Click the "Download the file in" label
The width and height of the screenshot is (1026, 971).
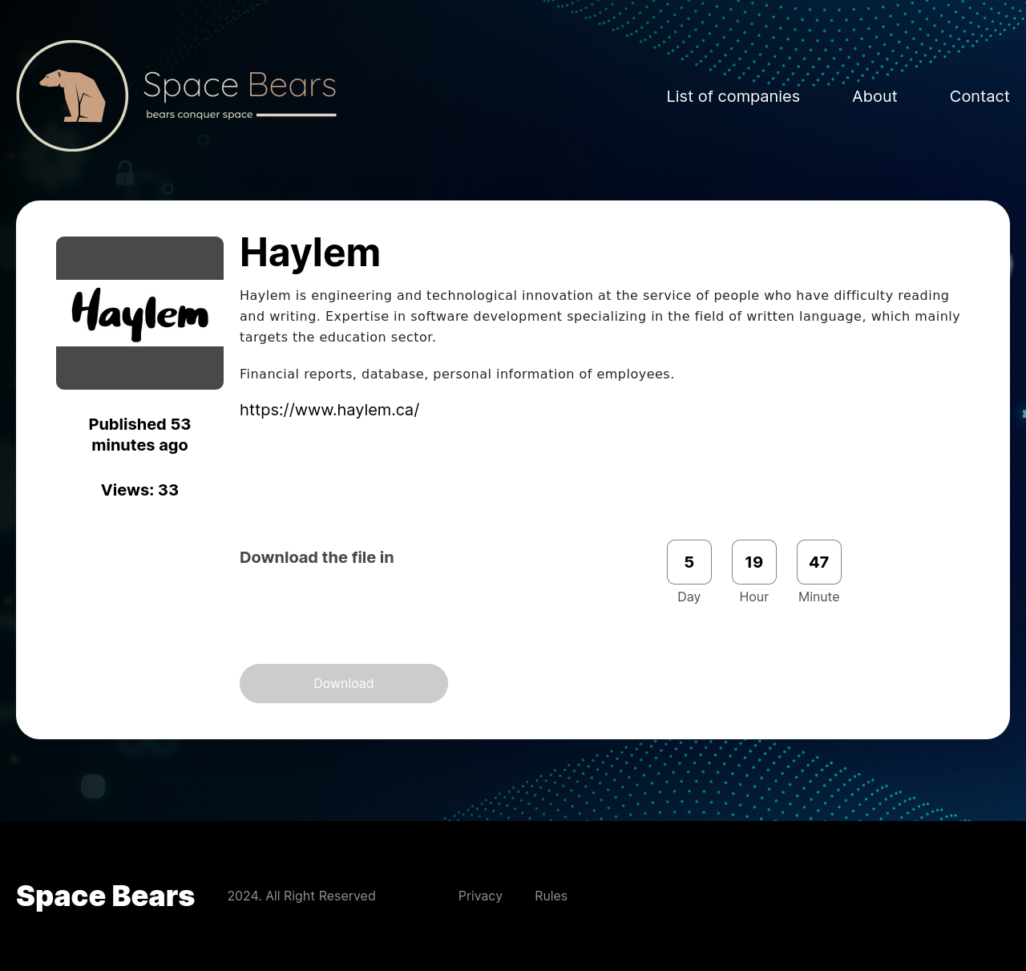click(x=317, y=557)
